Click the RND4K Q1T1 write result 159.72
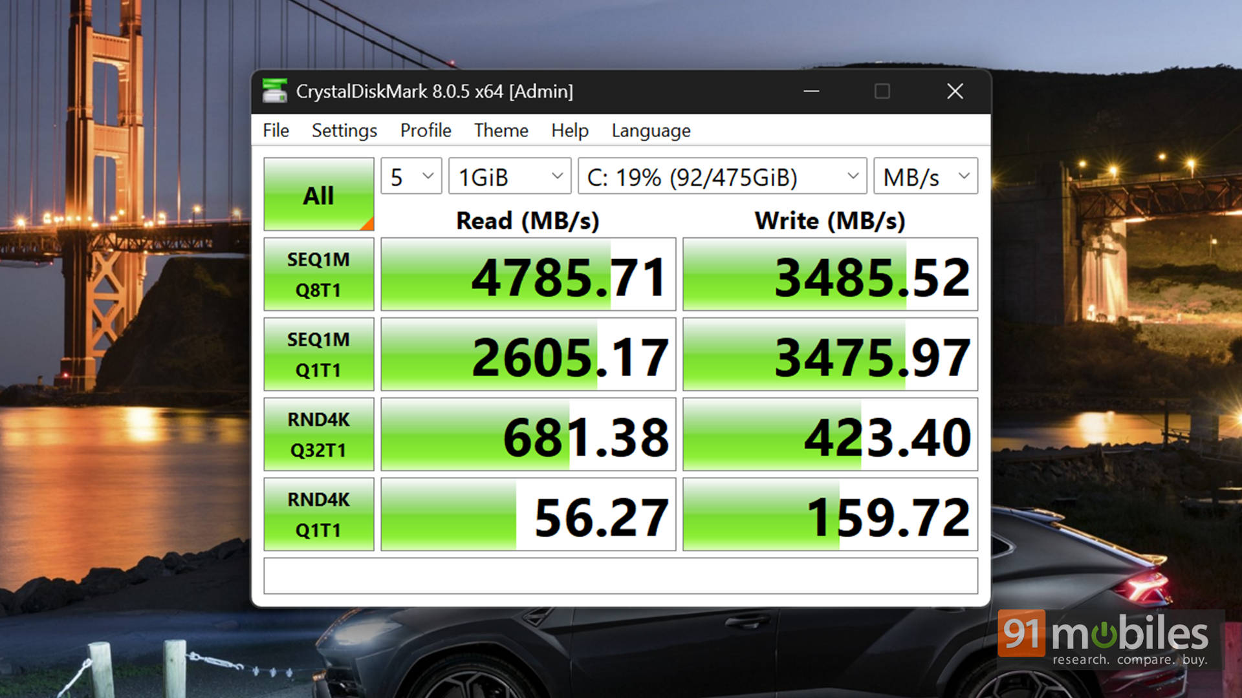This screenshot has width=1242, height=698. pyautogui.click(x=830, y=515)
